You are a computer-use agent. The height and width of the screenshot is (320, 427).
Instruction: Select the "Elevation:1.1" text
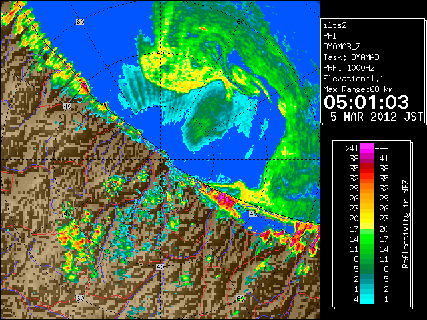click(x=354, y=79)
